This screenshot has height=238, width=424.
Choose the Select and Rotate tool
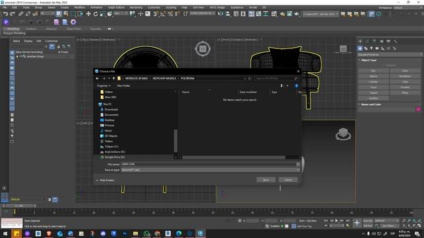[x=95, y=14]
